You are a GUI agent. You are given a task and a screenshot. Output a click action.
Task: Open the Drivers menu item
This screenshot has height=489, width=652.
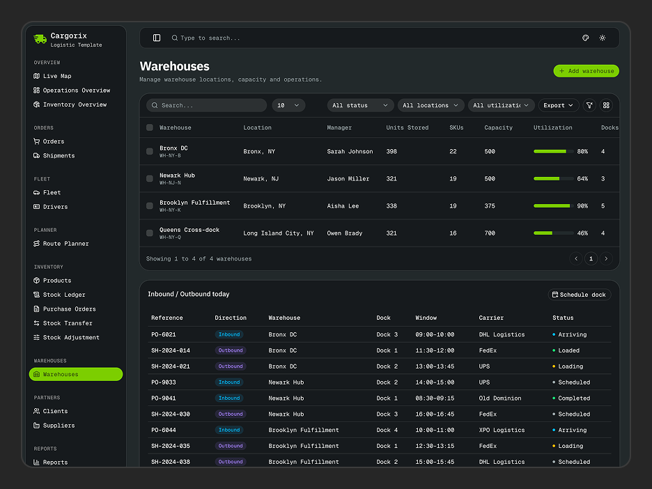pos(76,207)
